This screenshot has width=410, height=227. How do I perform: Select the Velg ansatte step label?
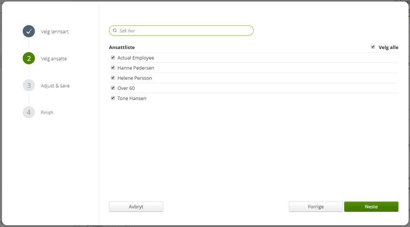(x=54, y=58)
